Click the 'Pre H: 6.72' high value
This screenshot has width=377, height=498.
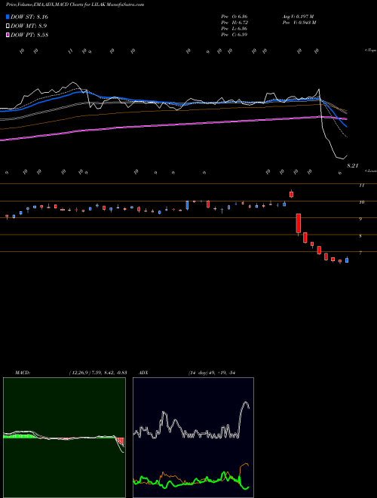pos(234,23)
